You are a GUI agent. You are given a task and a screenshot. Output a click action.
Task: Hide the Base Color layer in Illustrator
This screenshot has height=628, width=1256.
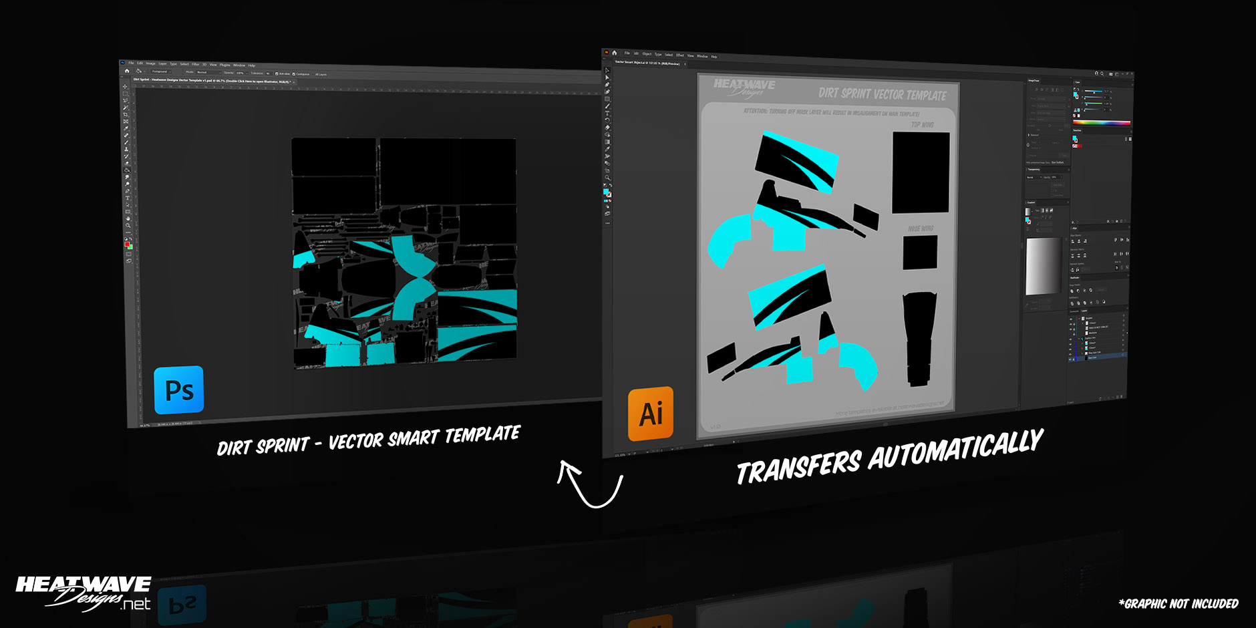point(1070,359)
